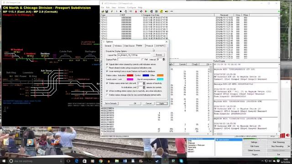Screen dimensions: 292x164
Task: Click Task View taskbar icon
Action: point(68,161)
